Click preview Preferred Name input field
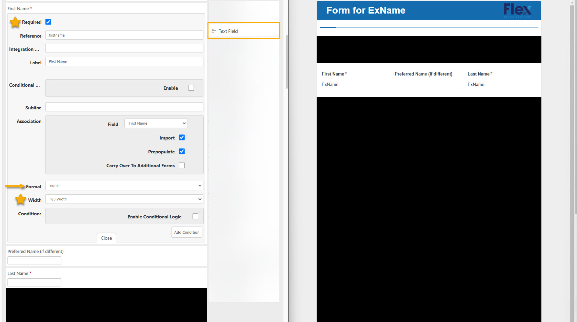This screenshot has height=322, width=577. point(428,85)
